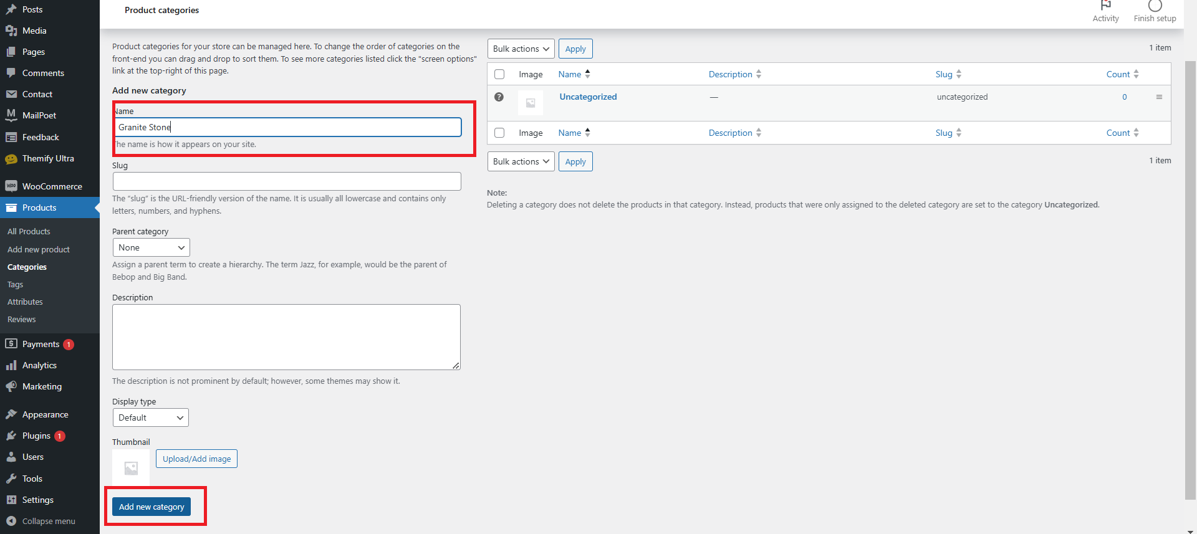Viewport: 1197px width, 534px height.
Task: Sort by Name in table footer
Action: (574, 133)
